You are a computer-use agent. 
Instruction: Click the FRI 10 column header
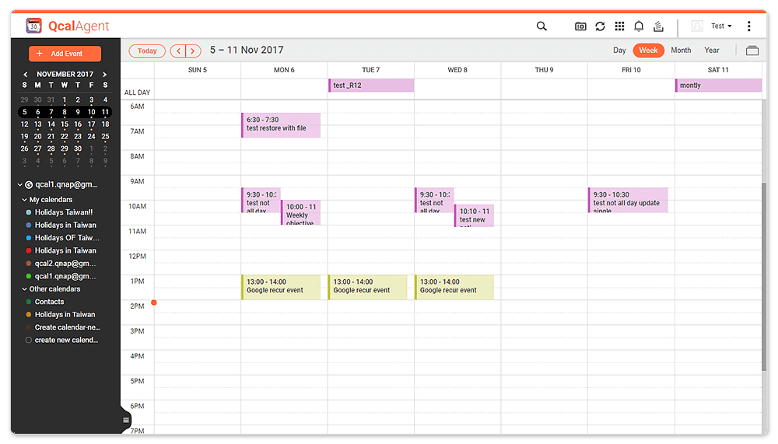point(631,70)
